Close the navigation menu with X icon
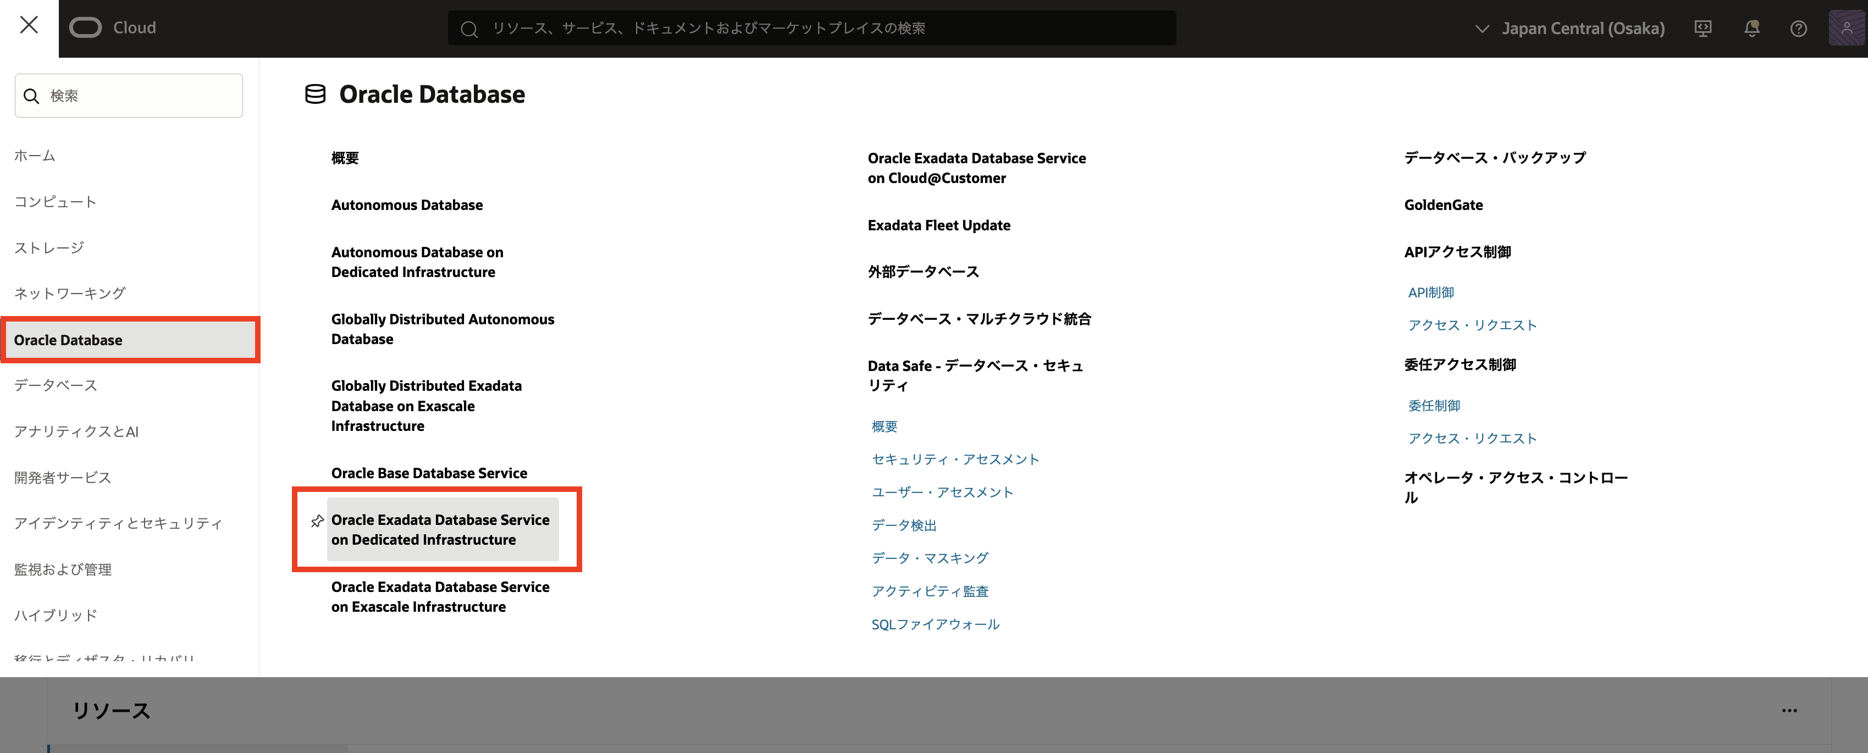Viewport: 1868px width, 753px height. (x=29, y=25)
